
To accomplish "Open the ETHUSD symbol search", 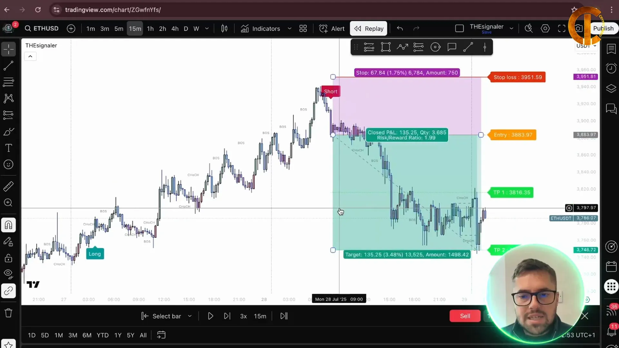I will [42, 28].
